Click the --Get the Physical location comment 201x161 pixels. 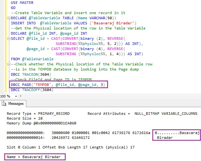click(x=78, y=28)
